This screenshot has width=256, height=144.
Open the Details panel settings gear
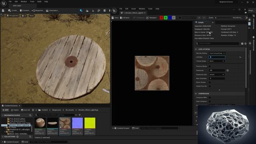245,44
